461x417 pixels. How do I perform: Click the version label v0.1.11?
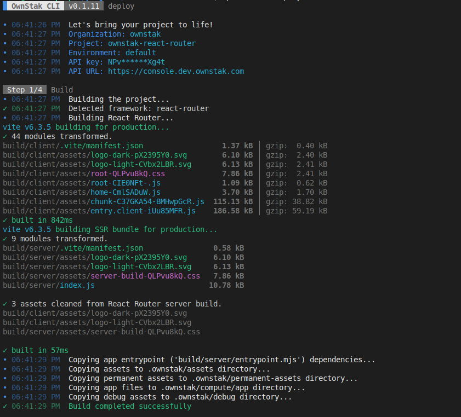[84, 6]
